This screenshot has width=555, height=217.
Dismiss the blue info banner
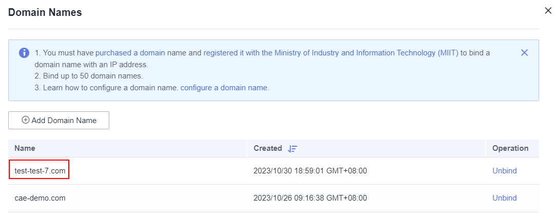pos(524,52)
